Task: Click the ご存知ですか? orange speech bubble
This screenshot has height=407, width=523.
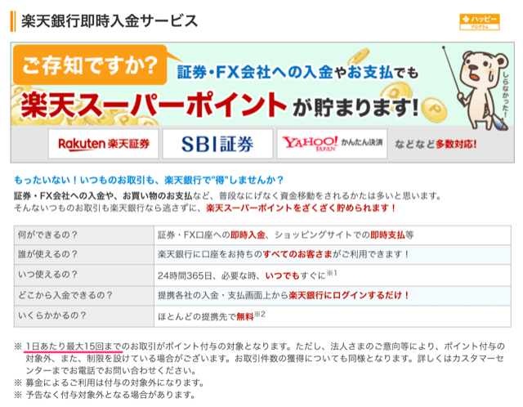Action: click(x=90, y=65)
